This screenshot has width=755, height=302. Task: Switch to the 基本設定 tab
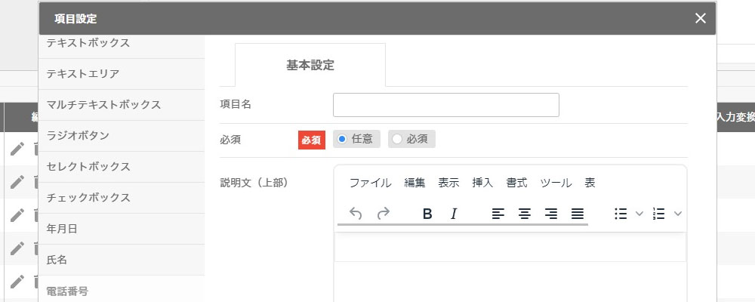[310, 65]
